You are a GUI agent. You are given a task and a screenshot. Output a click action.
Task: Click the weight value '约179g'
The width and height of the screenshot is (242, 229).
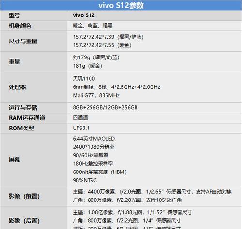(x=96, y=57)
